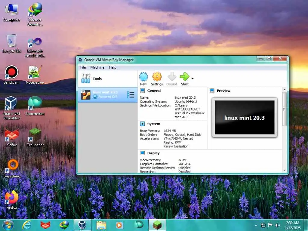This screenshot has width=308, height=231.
Task: Click '1624 MB' base memory value
Action: pyautogui.click(x=170, y=131)
